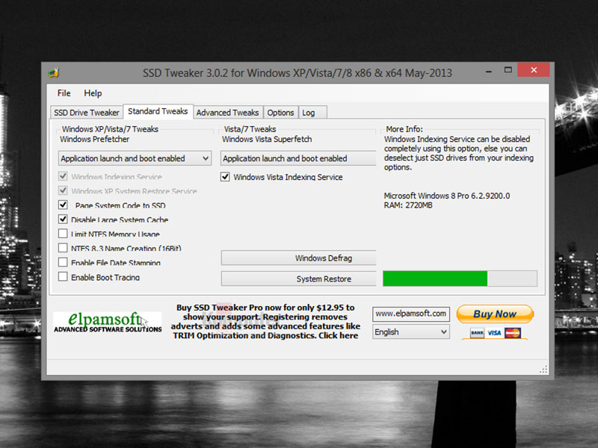Minimize the SSD Tweaker window
The width and height of the screenshot is (598, 448).
pyautogui.click(x=489, y=70)
